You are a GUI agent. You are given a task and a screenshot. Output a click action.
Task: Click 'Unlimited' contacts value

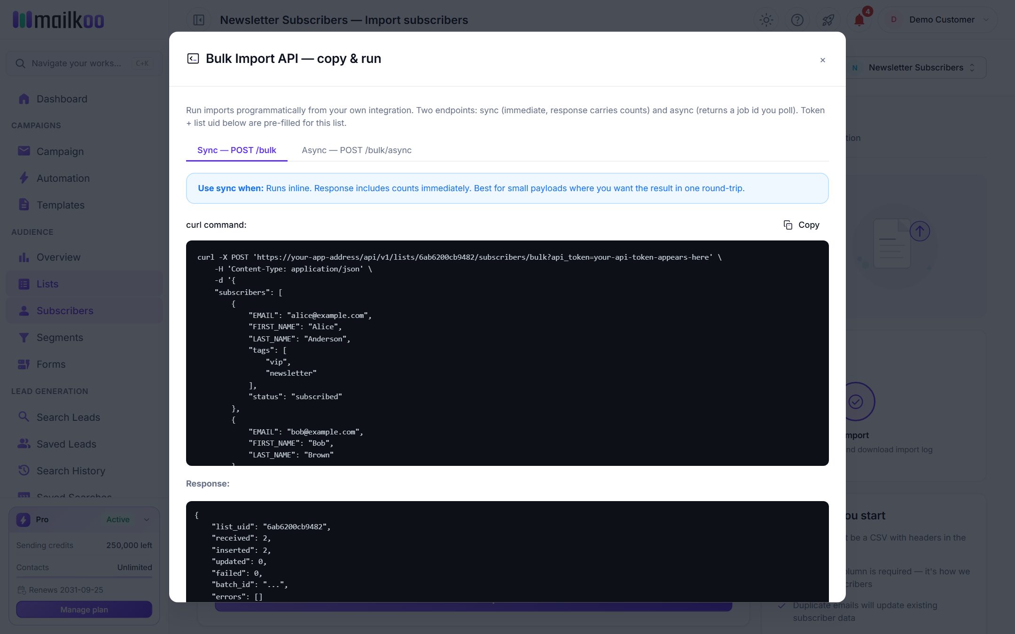pyautogui.click(x=135, y=567)
